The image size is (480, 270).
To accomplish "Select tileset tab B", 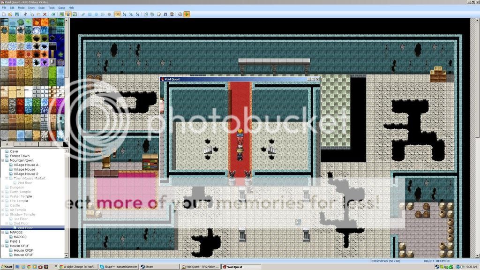I will [x=19, y=144].
